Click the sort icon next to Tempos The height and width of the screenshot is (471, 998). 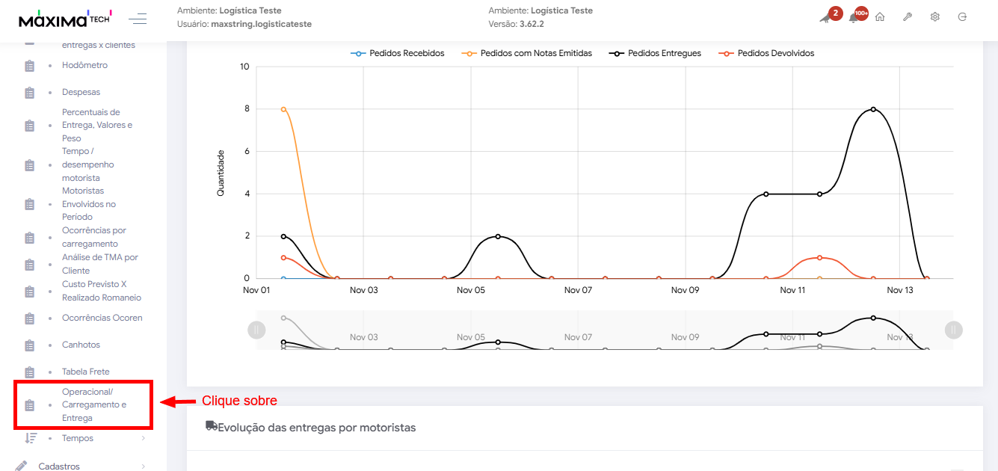point(31,438)
